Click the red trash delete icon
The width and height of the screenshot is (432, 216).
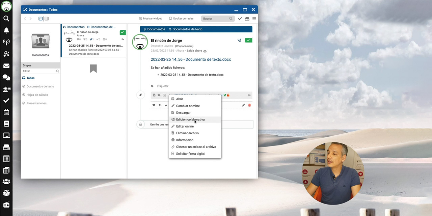coord(249,105)
